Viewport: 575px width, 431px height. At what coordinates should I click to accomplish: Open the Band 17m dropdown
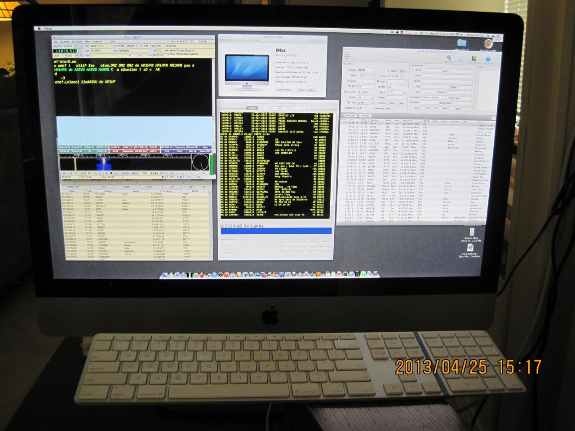click(x=396, y=92)
